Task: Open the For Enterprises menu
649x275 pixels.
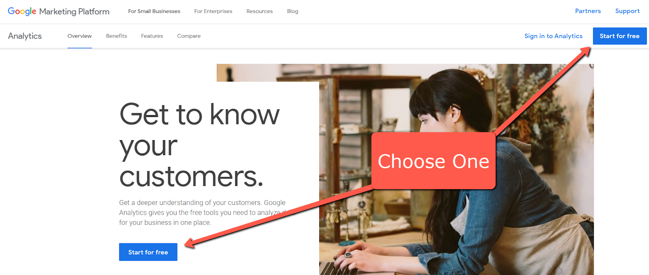Action: click(213, 11)
